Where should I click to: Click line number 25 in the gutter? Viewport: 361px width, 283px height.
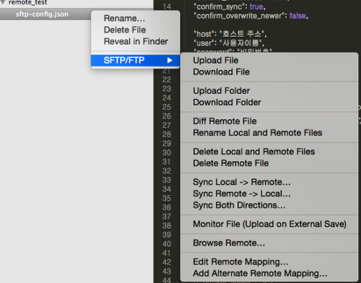pyautogui.click(x=167, y=107)
